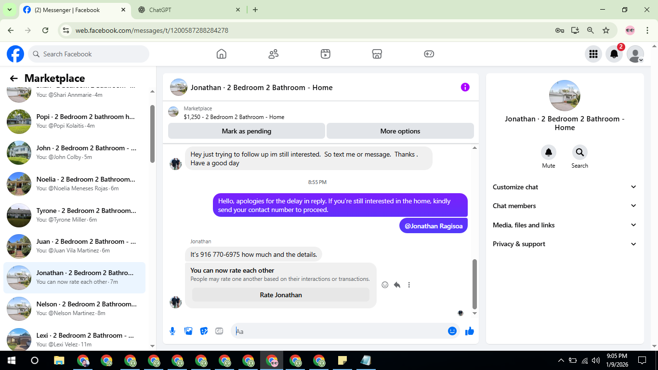This screenshot has height=370, width=658.
Task: React to the message with the smiley icon
Action: tap(385, 285)
